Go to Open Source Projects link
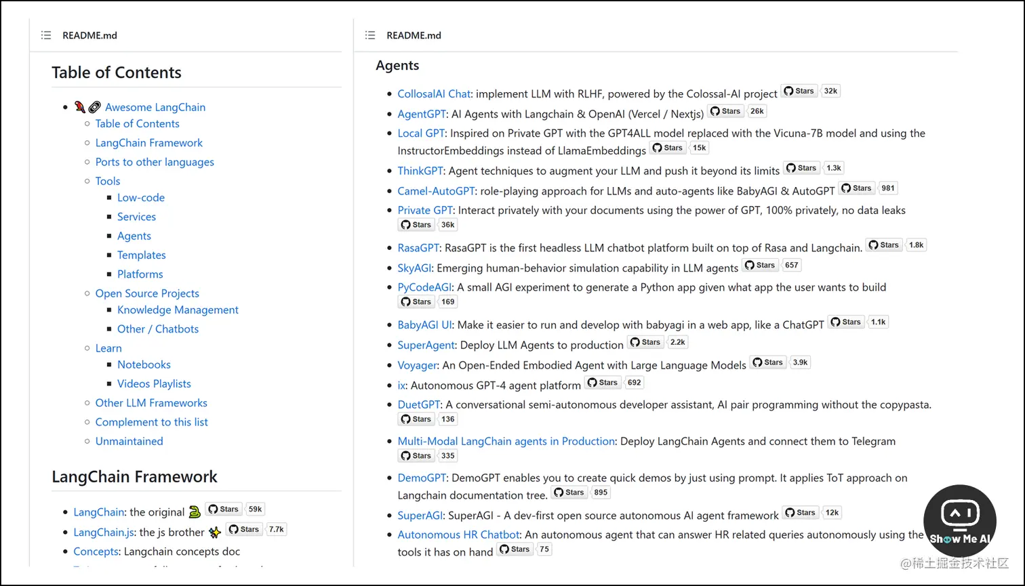1025x586 pixels. click(147, 293)
